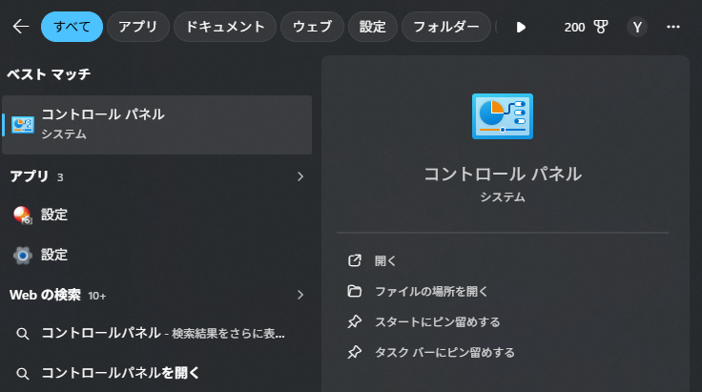
Task: Open the three-dot options menu
Action: pos(672,28)
